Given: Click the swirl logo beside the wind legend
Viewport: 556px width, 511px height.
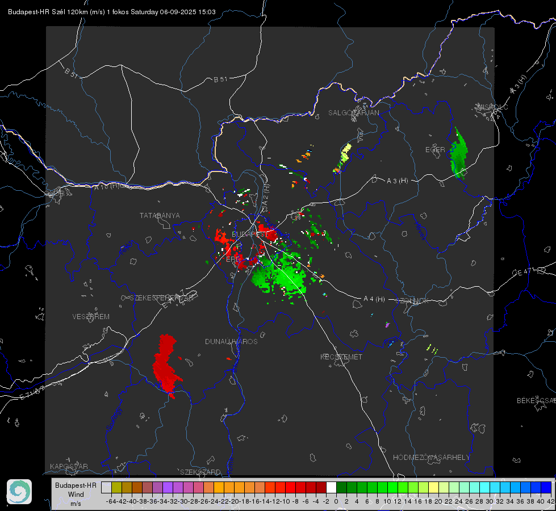Looking at the screenshot, I should [x=19, y=492].
